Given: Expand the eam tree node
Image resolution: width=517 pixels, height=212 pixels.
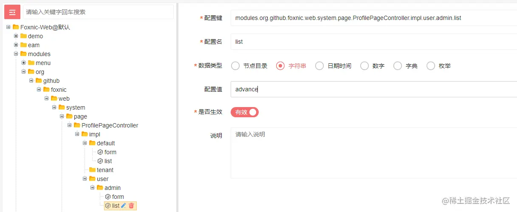Looking at the screenshot, I should point(16,45).
